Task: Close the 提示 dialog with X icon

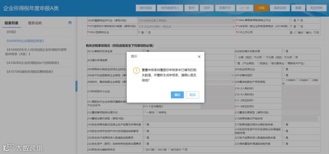Action: (x=199, y=56)
